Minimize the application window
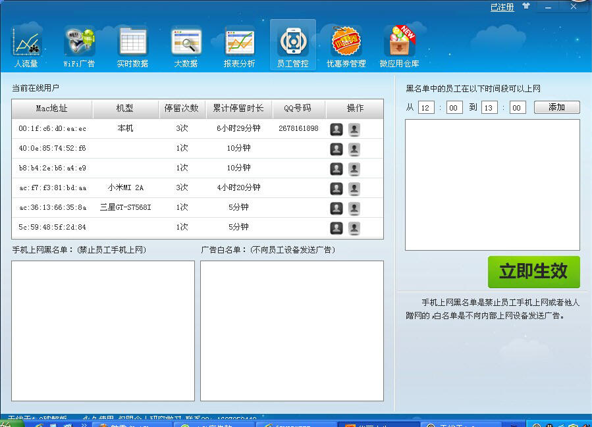 (548, 7)
